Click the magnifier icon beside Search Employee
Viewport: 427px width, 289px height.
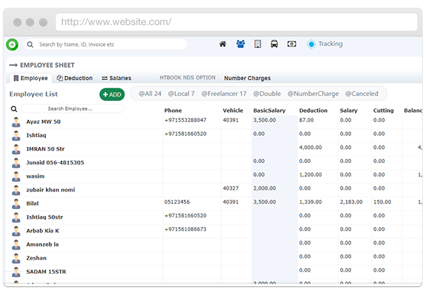pos(14,109)
